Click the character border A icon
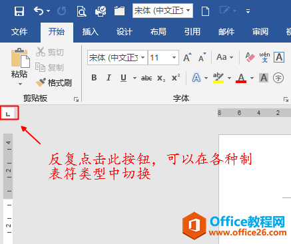 point(279,57)
